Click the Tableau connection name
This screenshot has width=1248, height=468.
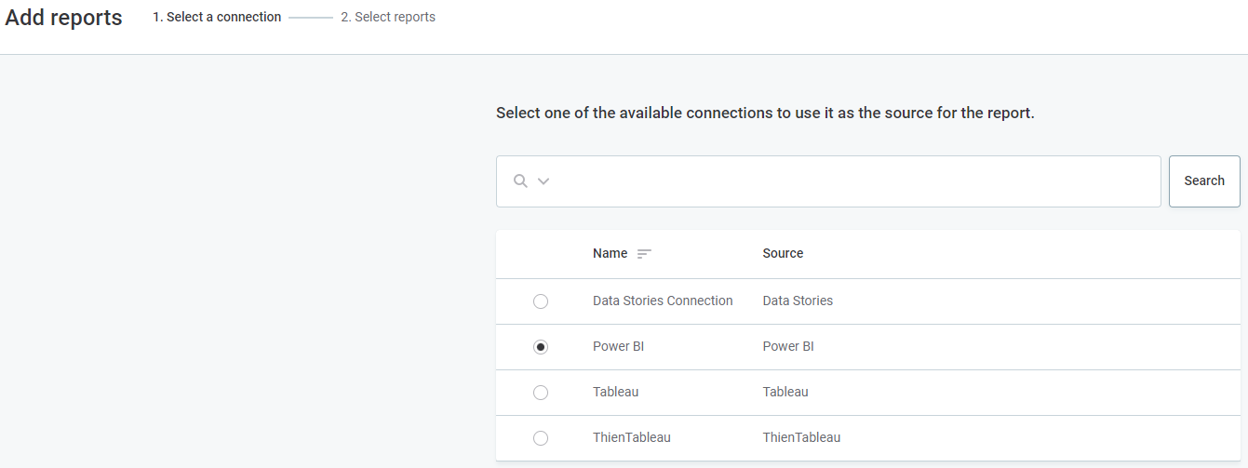coord(615,392)
